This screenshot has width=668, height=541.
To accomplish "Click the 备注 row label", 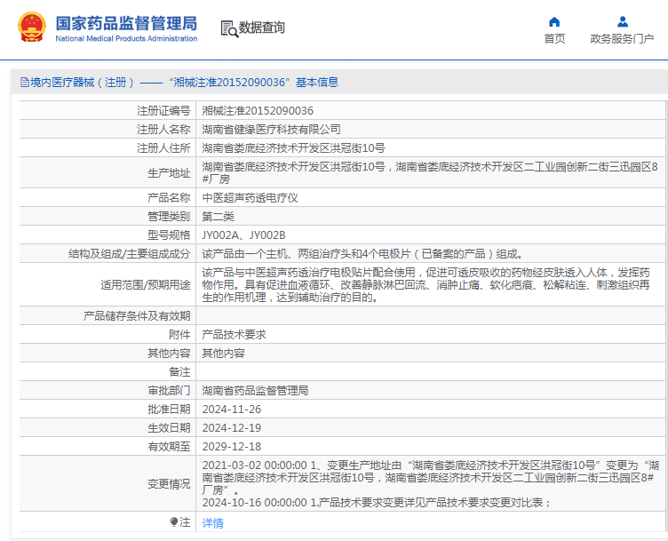I will point(179,372).
